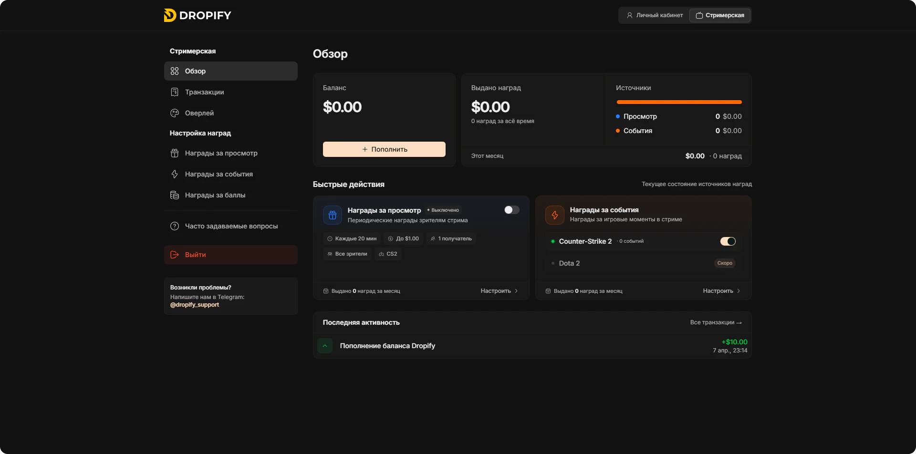
Task: Click the blue gift card icon in quick actions
Action: tap(333, 215)
